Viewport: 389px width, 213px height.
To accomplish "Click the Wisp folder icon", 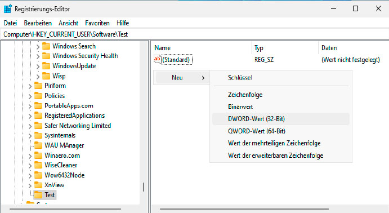I will click(x=46, y=76).
